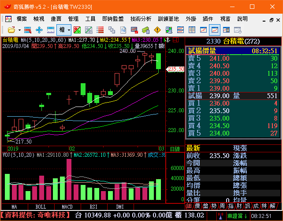Image resolution: width=283 pixels, height=221 pixels.
Task: Click the 試撮 239.00 row
Action: click(x=232, y=96)
